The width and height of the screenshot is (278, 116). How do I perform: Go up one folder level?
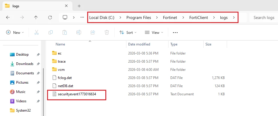(36, 17)
